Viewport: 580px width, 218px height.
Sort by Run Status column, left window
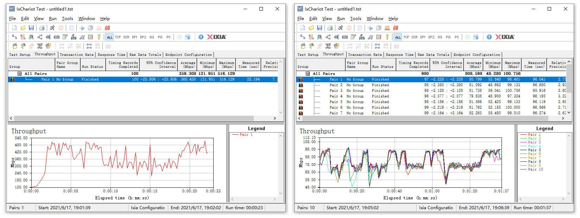coord(93,65)
